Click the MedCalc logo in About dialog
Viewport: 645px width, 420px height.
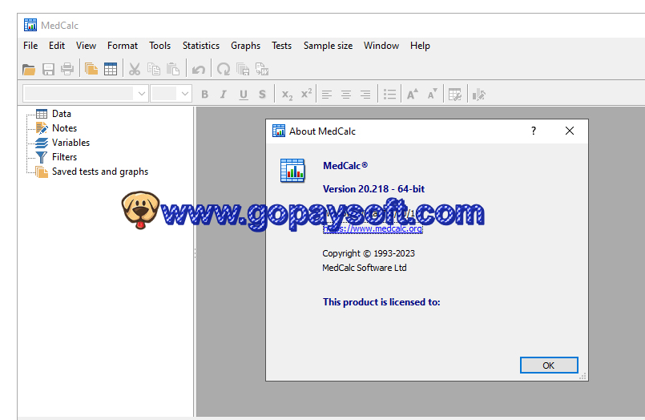pyautogui.click(x=292, y=170)
